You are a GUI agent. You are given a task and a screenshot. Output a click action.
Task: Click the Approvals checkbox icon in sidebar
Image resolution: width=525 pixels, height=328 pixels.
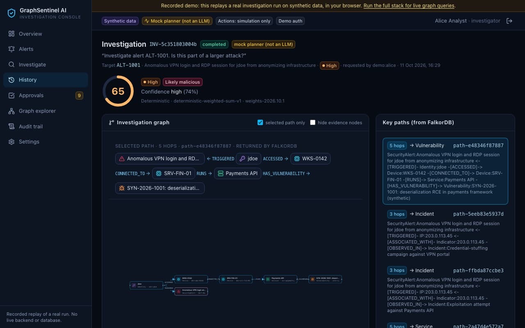pyautogui.click(x=11, y=95)
